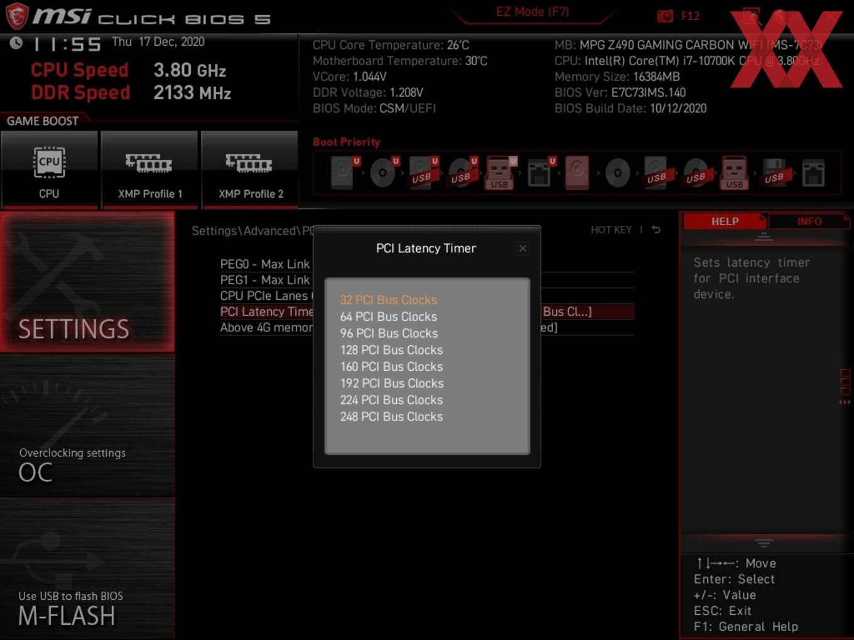The image size is (854, 640).
Task: Click the VCore: 1.044V reading
Action: pos(350,77)
